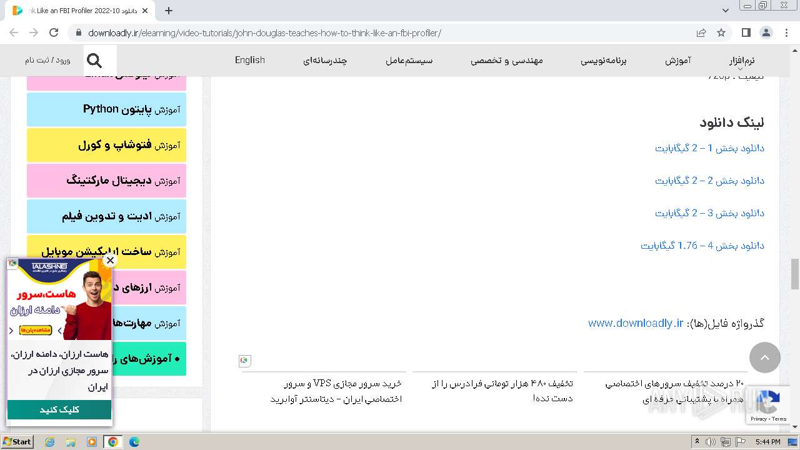Viewport: 800px width, 450px height.
Task: Open Internet Explorer from taskbar
Action: coord(50,442)
